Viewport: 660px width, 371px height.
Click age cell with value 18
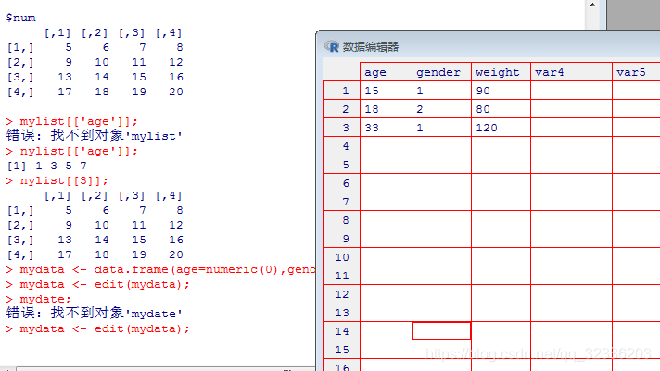(x=386, y=109)
